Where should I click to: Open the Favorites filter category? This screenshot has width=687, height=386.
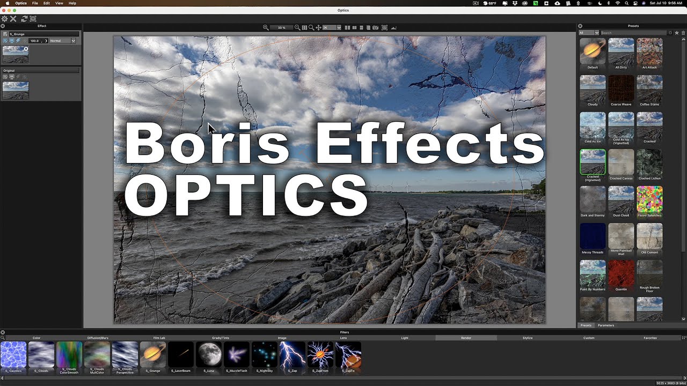(650, 338)
